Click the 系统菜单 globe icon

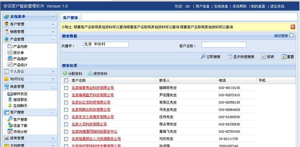(7, 17)
